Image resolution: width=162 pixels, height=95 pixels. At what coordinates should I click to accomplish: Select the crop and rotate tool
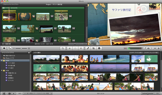[x=93, y=48]
